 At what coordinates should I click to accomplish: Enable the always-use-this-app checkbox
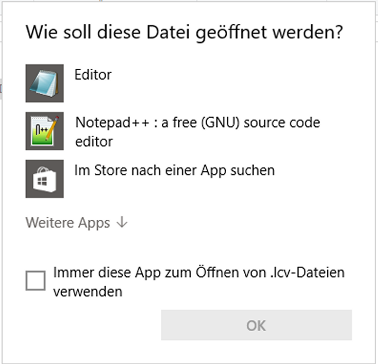36,280
